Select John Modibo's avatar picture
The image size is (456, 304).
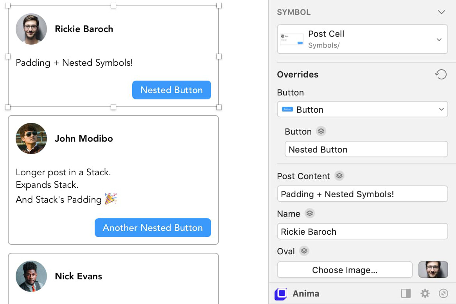coord(31,138)
